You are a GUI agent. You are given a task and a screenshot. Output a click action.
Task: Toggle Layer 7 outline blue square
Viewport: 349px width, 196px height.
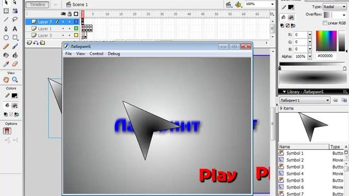coord(76,22)
